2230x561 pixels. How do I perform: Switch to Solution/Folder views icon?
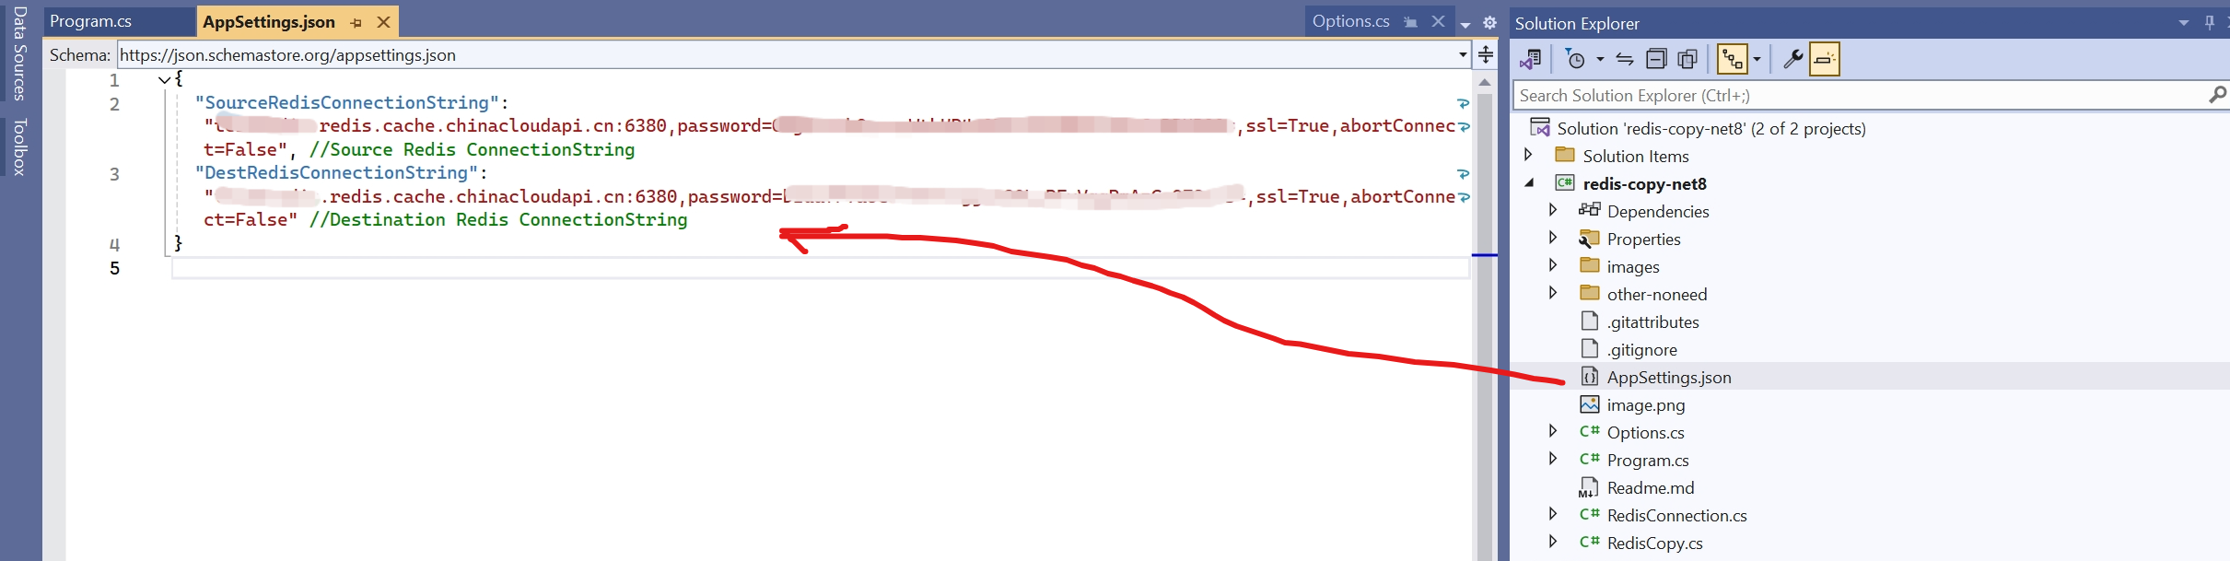coord(1531,59)
